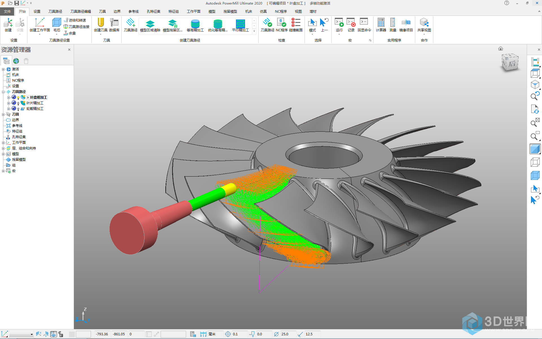Viewport: 542px width, 339px height.
Task: Toggle check mark of 叶片精加工 toolpath
Action: pyautogui.click(x=14, y=103)
